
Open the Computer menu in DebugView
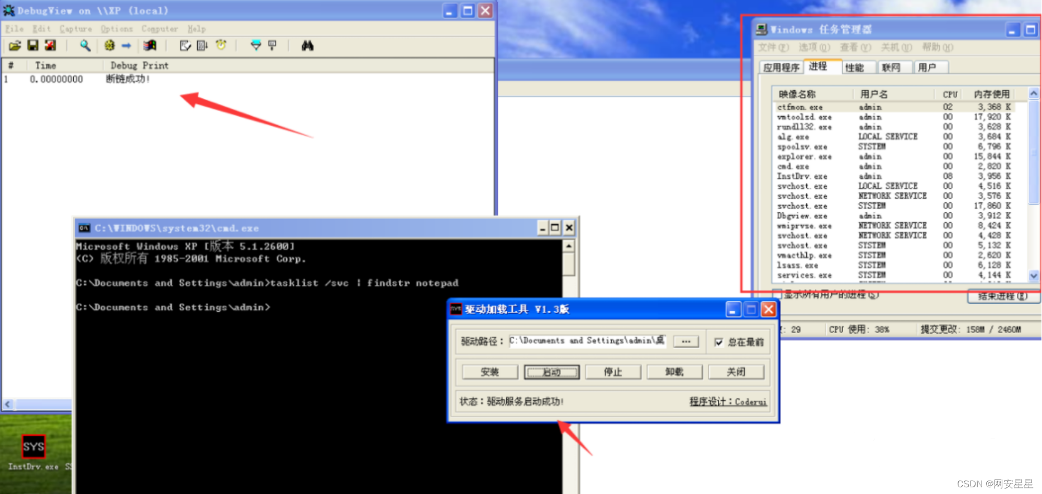(x=160, y=28)
